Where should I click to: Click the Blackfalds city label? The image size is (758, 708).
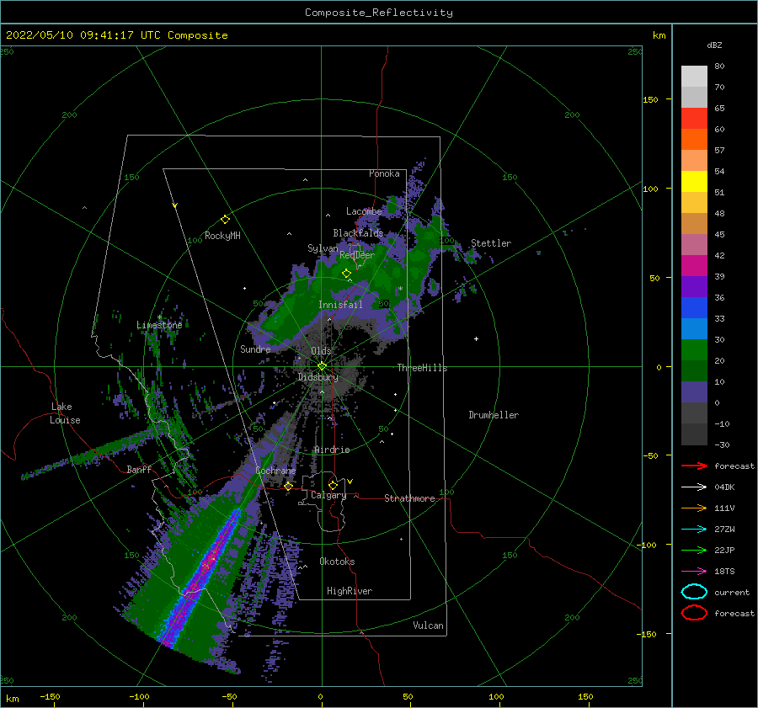358,233
